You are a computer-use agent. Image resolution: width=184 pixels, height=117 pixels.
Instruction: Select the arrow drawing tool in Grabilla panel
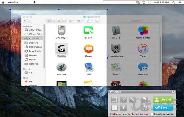tap(133, 100)
